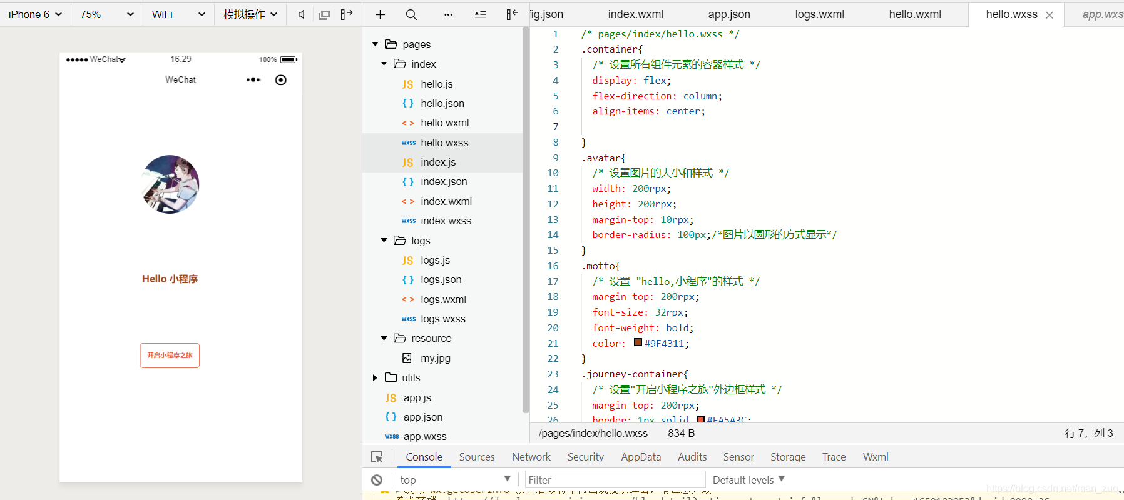Open the search icon in file panel
This screenshot has width=1124, height=500.
(x=411, y=14)
